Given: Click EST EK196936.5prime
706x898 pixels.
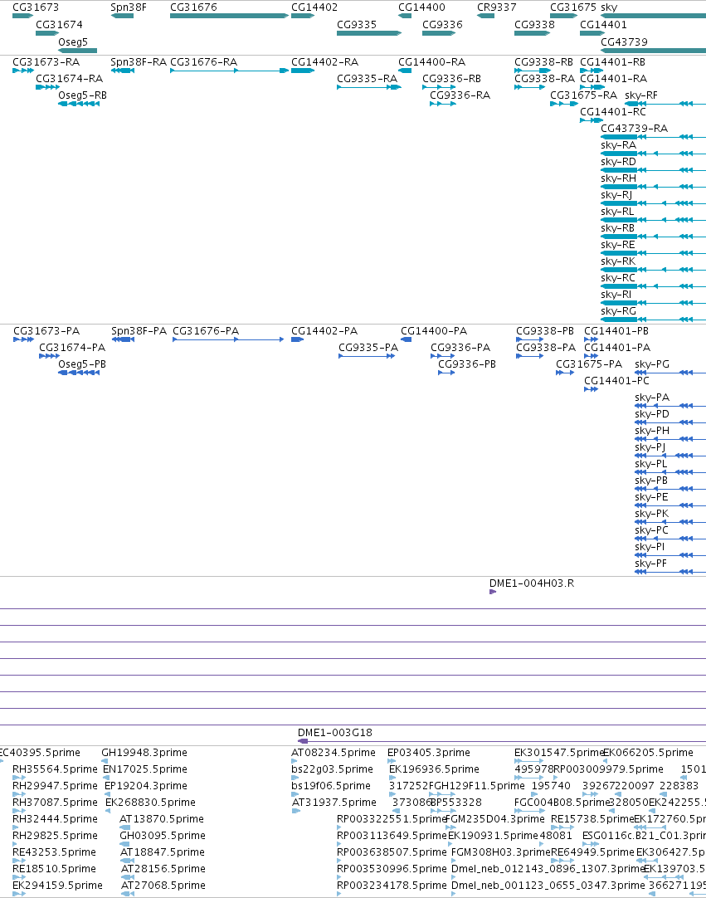Looking at the screenshot, I should click(434, 769).
